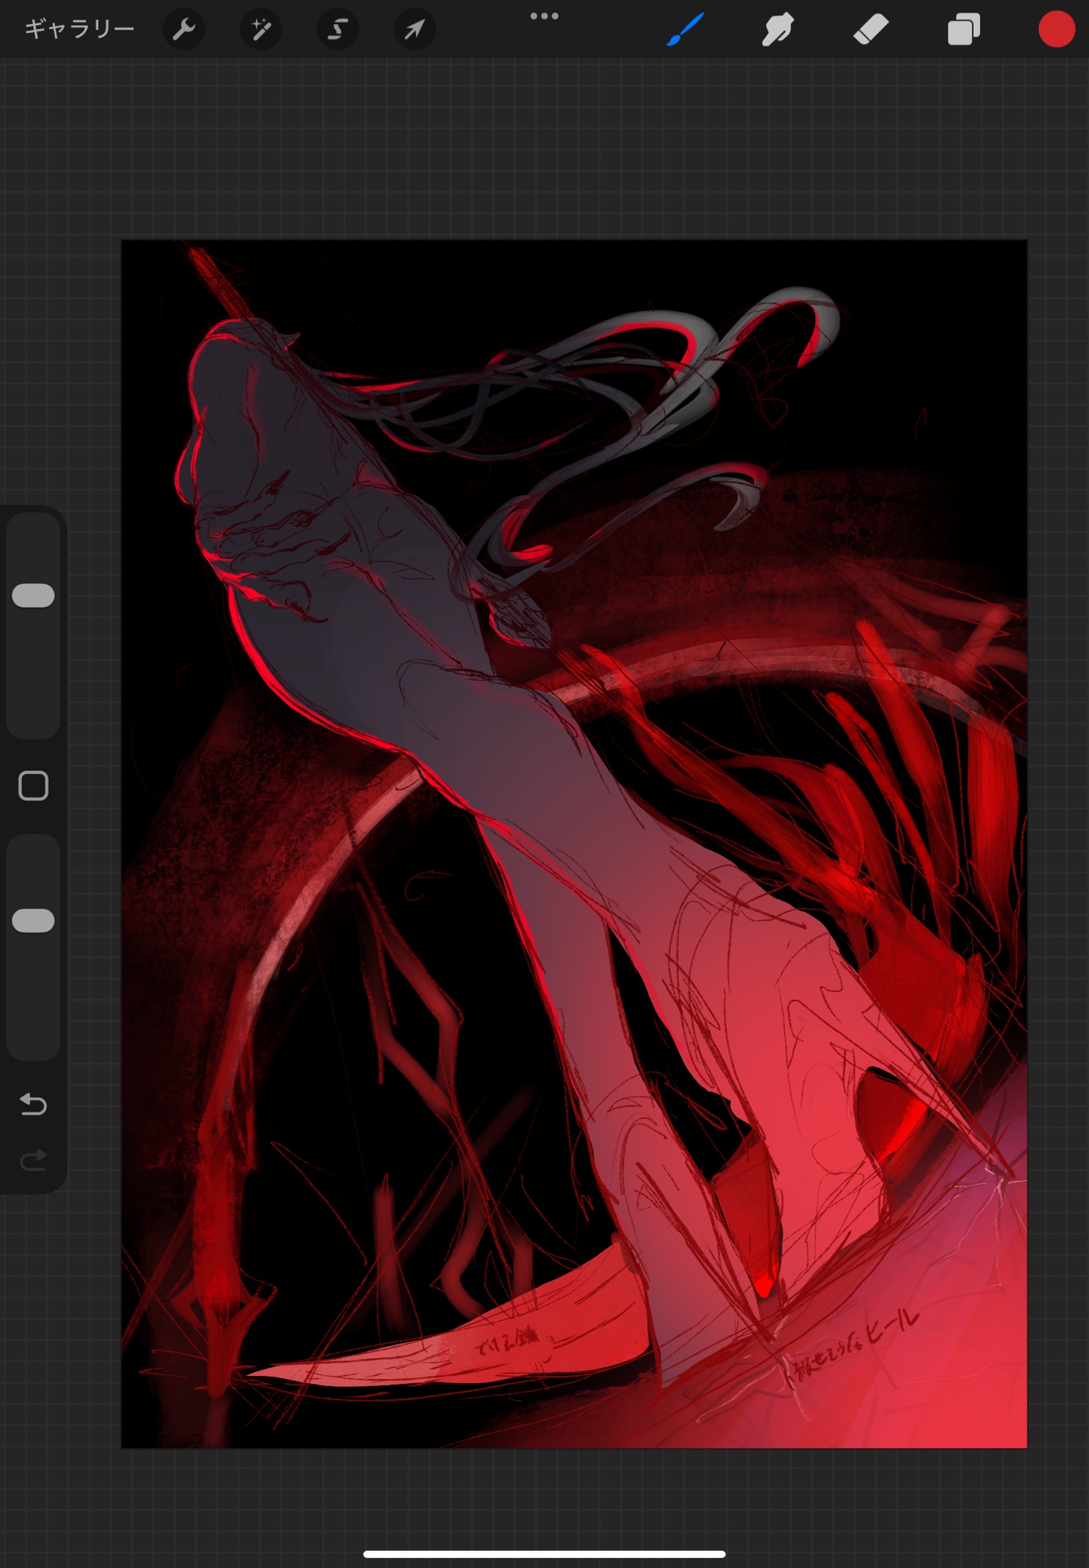Tap the three-dot menu at top center
Image resolution: width=1089 pixels, height=1568 pixels.
544,16
